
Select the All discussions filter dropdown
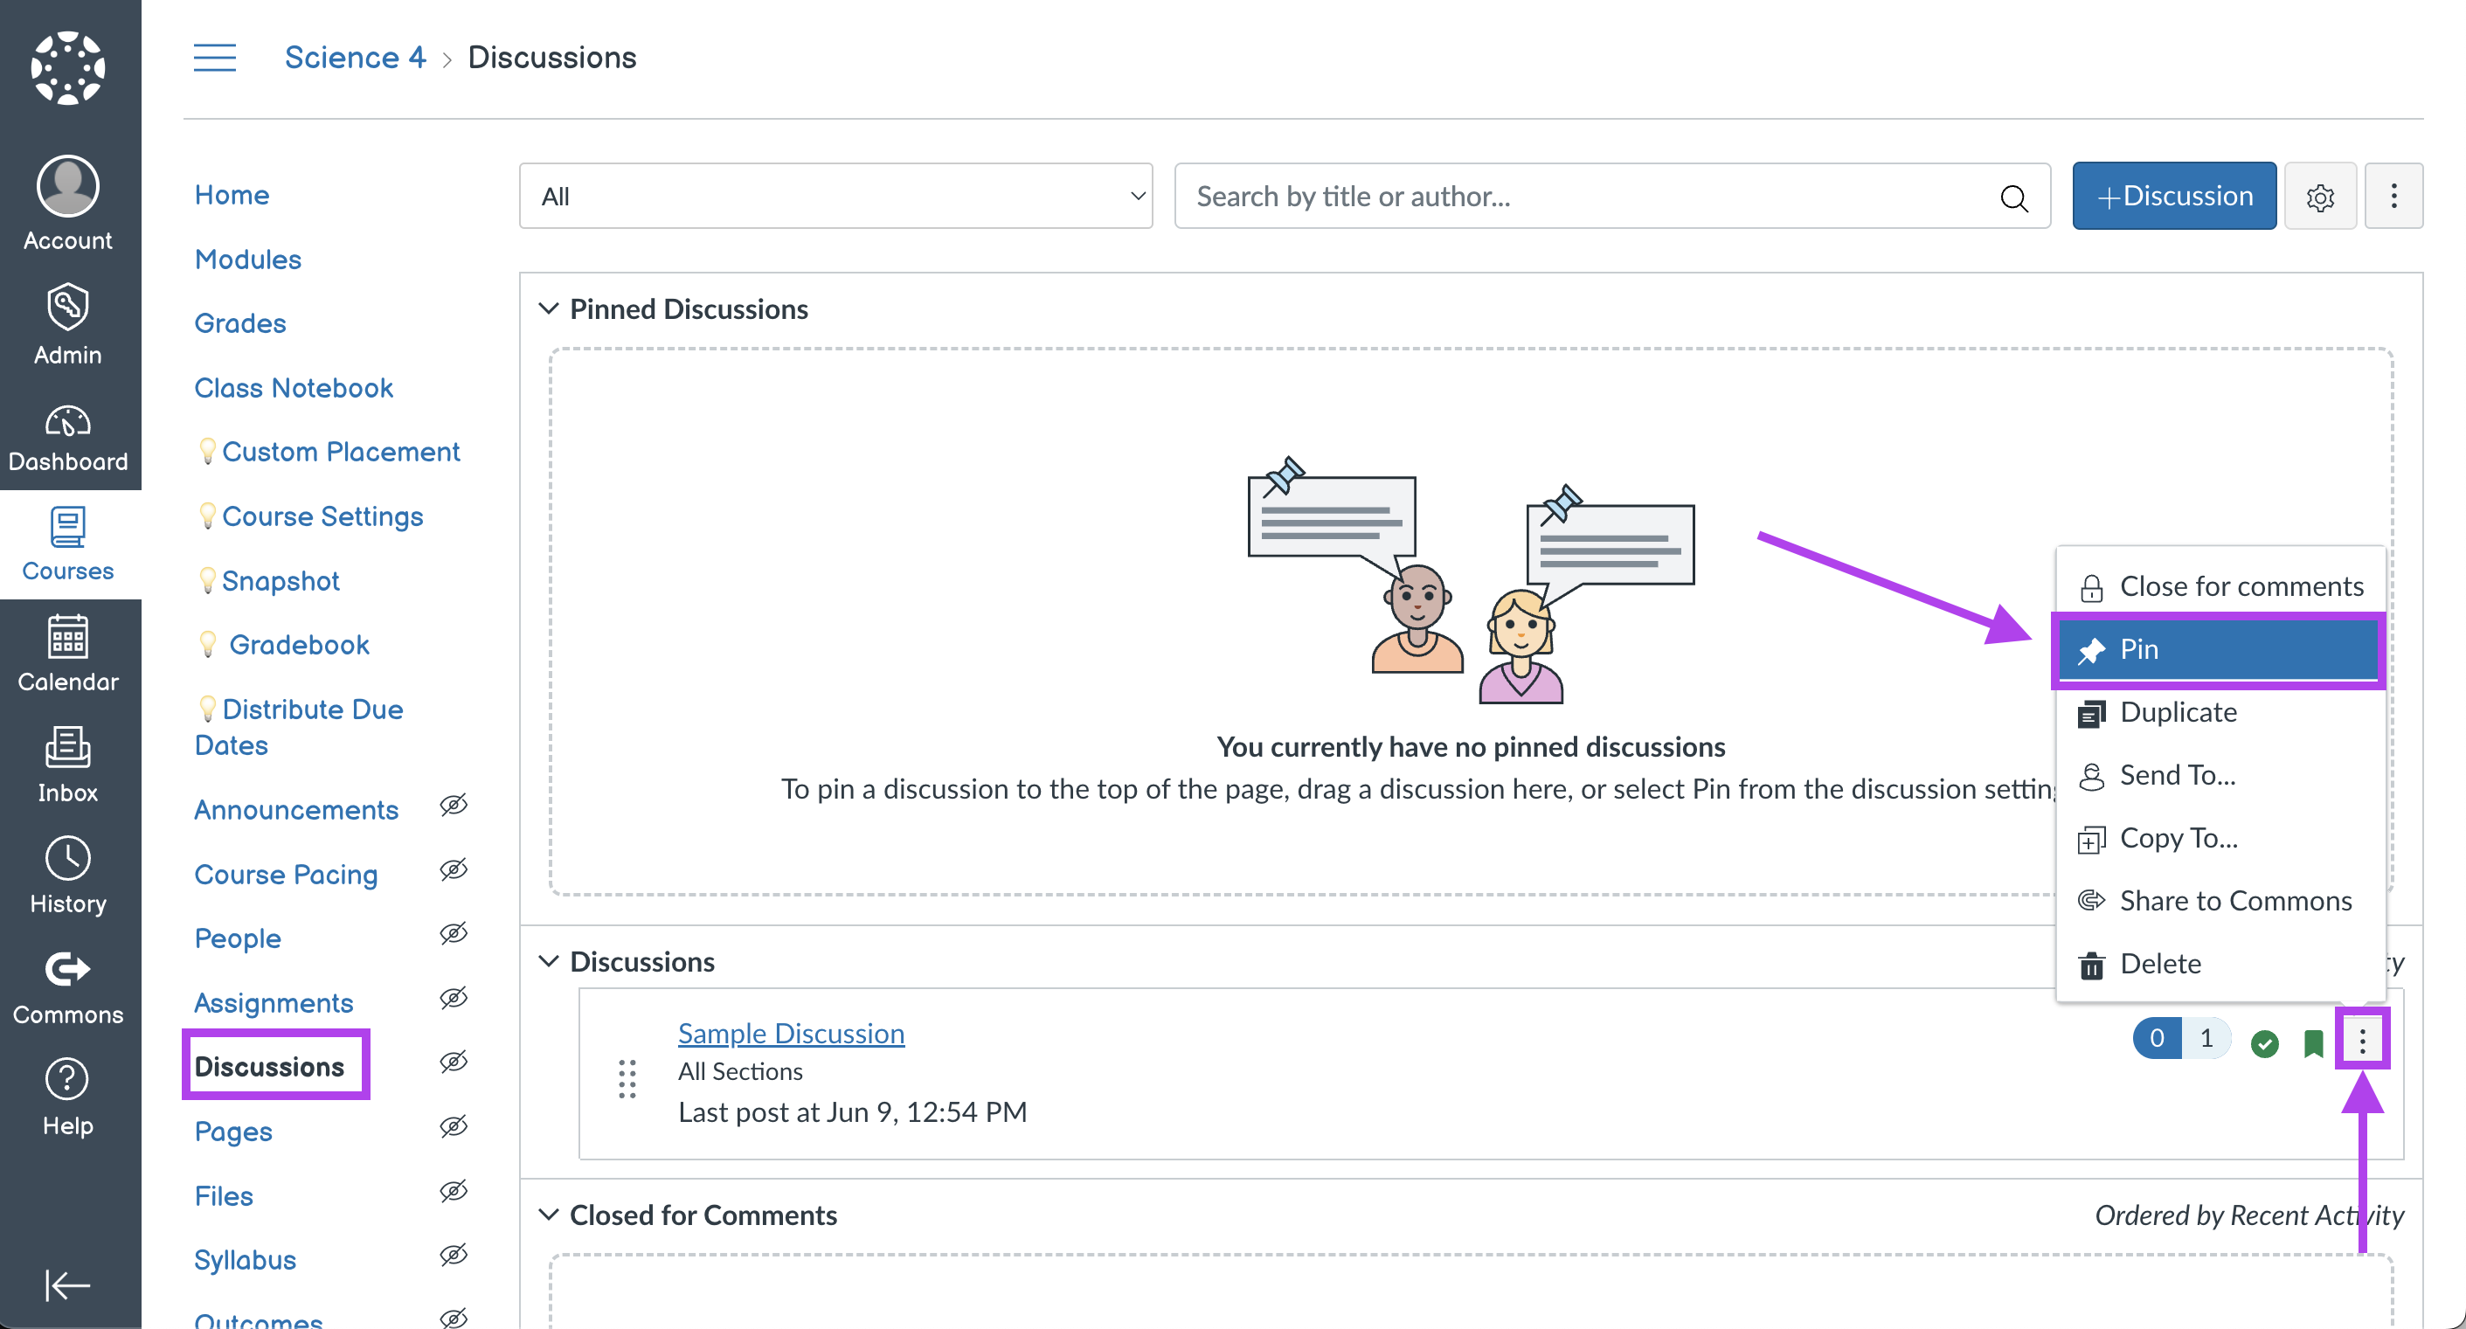coord(835,197)
